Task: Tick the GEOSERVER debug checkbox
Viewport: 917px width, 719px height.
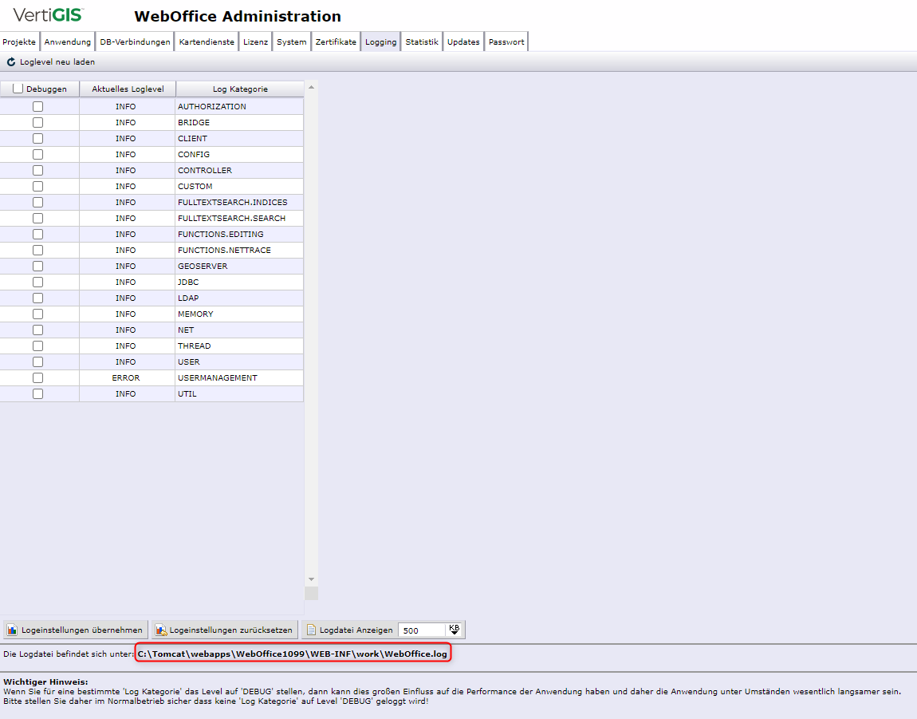Action: pos(37,267)
